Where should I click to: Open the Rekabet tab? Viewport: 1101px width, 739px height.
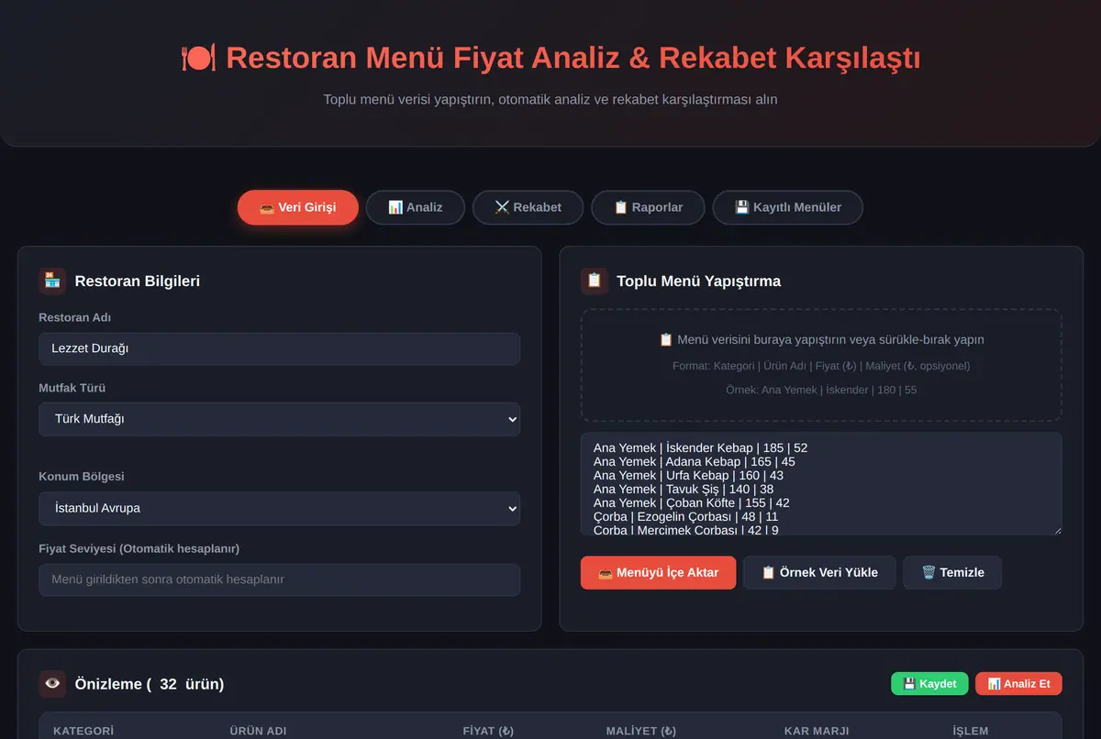(528, 207)
